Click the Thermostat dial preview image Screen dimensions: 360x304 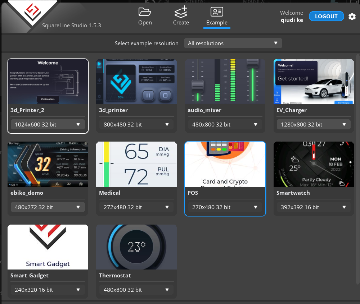point(136,247)
